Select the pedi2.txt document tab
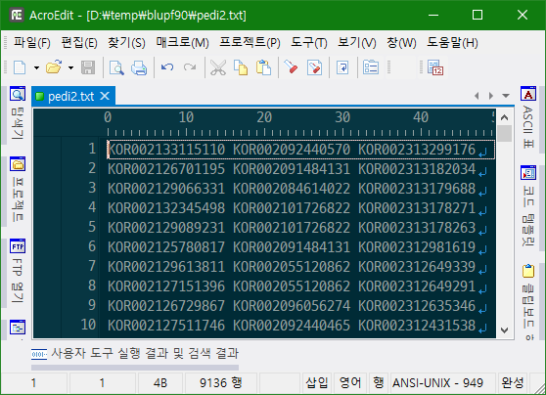Screen dimensions: 546x395 coord(70,97)
